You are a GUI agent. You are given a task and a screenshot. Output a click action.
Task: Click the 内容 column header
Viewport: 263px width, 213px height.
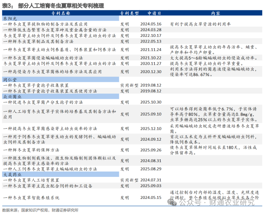click(215, 13)
